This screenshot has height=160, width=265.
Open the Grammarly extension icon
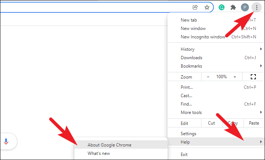tap(222, 7)
